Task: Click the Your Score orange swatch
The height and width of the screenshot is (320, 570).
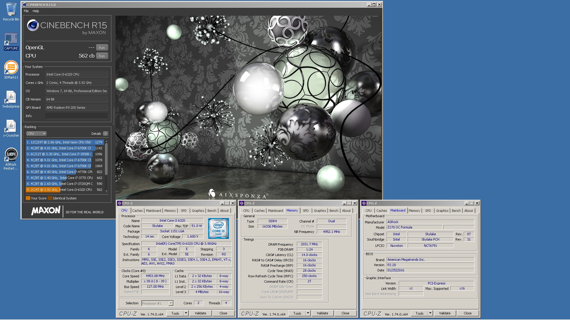Action: coord(28,198)
